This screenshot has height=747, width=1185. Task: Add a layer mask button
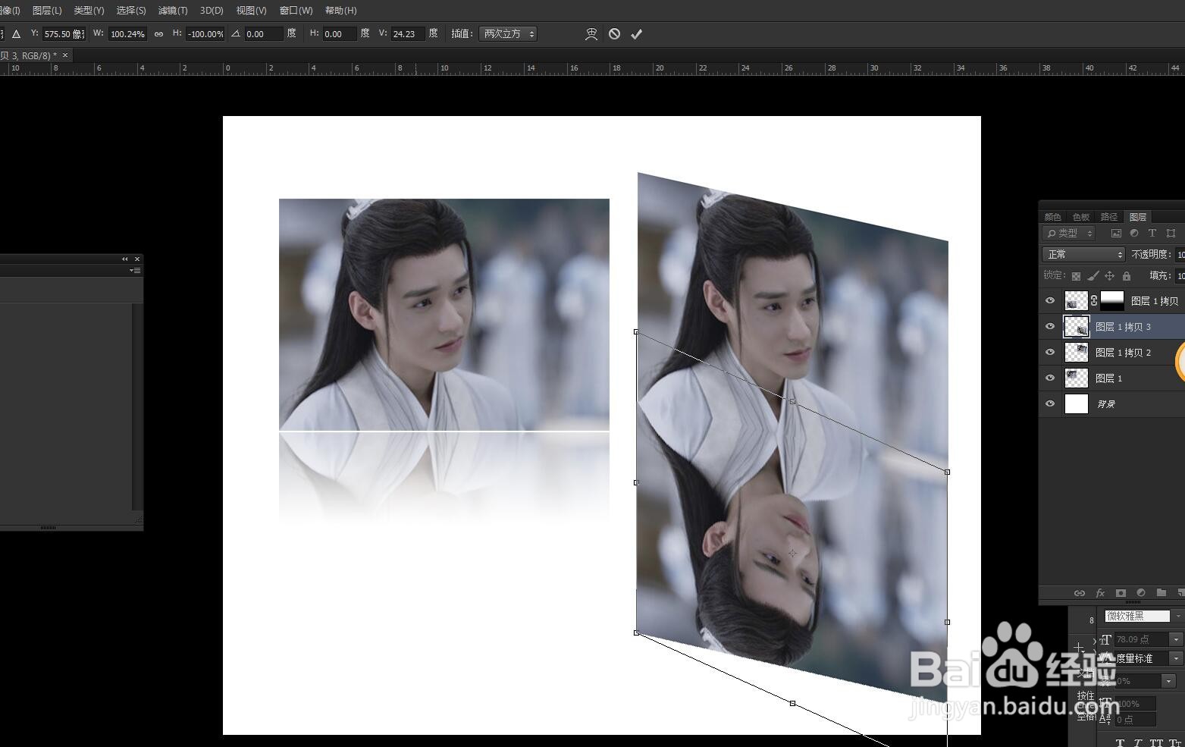tap(1121, 593)
